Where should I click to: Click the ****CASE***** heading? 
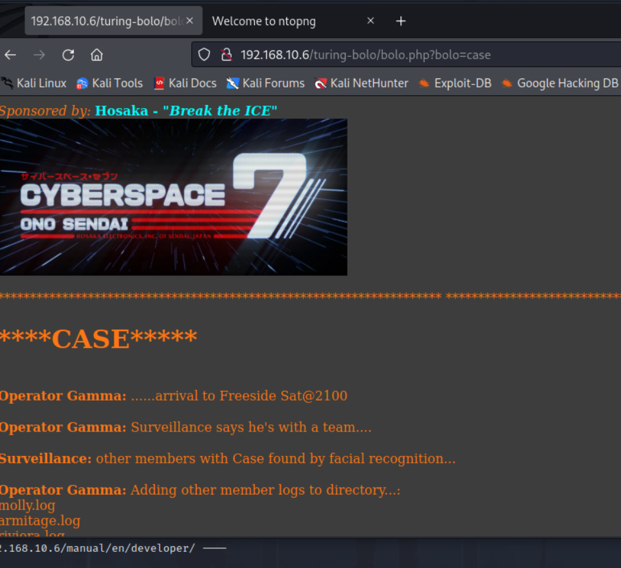98,339
